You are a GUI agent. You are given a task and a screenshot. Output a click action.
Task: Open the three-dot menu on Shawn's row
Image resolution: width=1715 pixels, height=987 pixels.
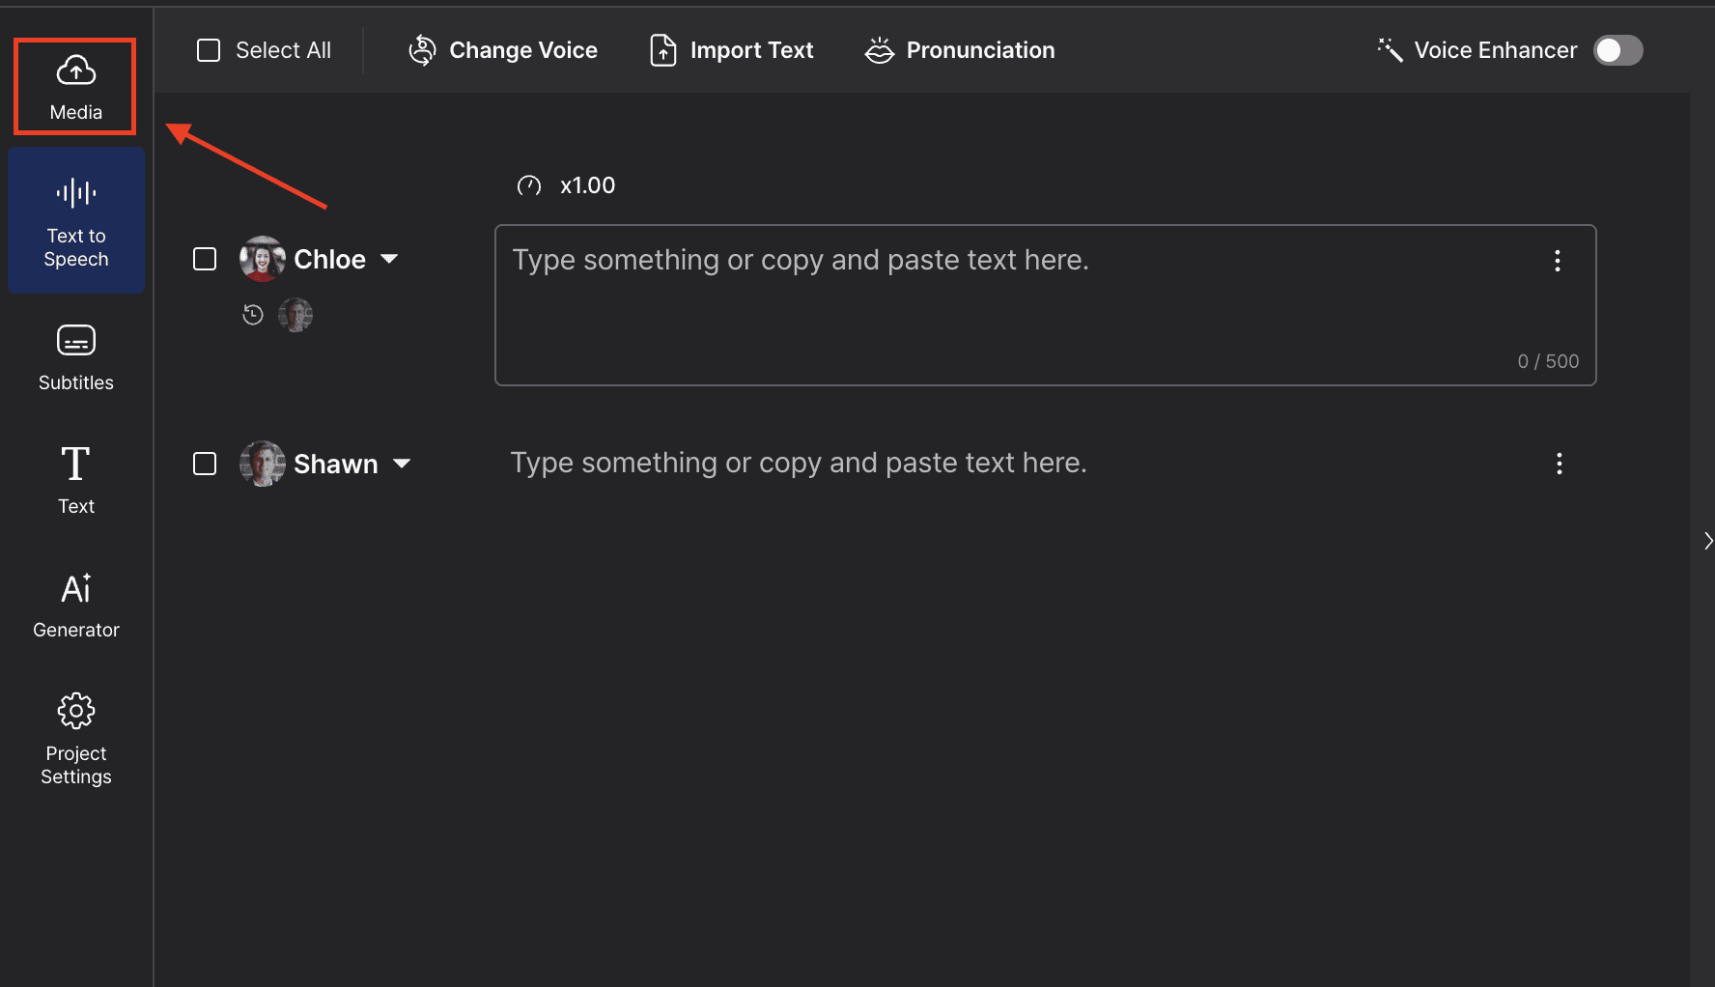(1559, 464)
